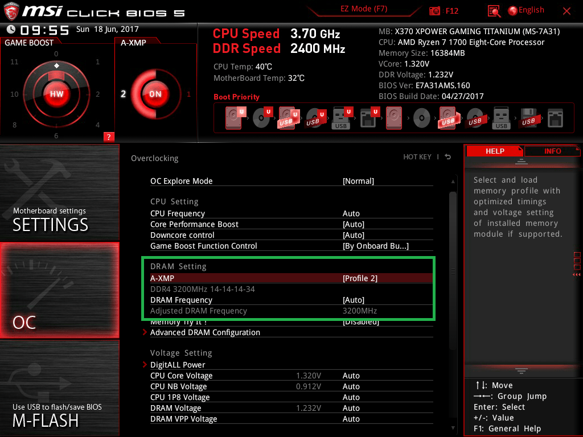Open A-XMP [Profile 2] dropdown
This screenshot has width=583, height=437.
click(x=360, y=278)
